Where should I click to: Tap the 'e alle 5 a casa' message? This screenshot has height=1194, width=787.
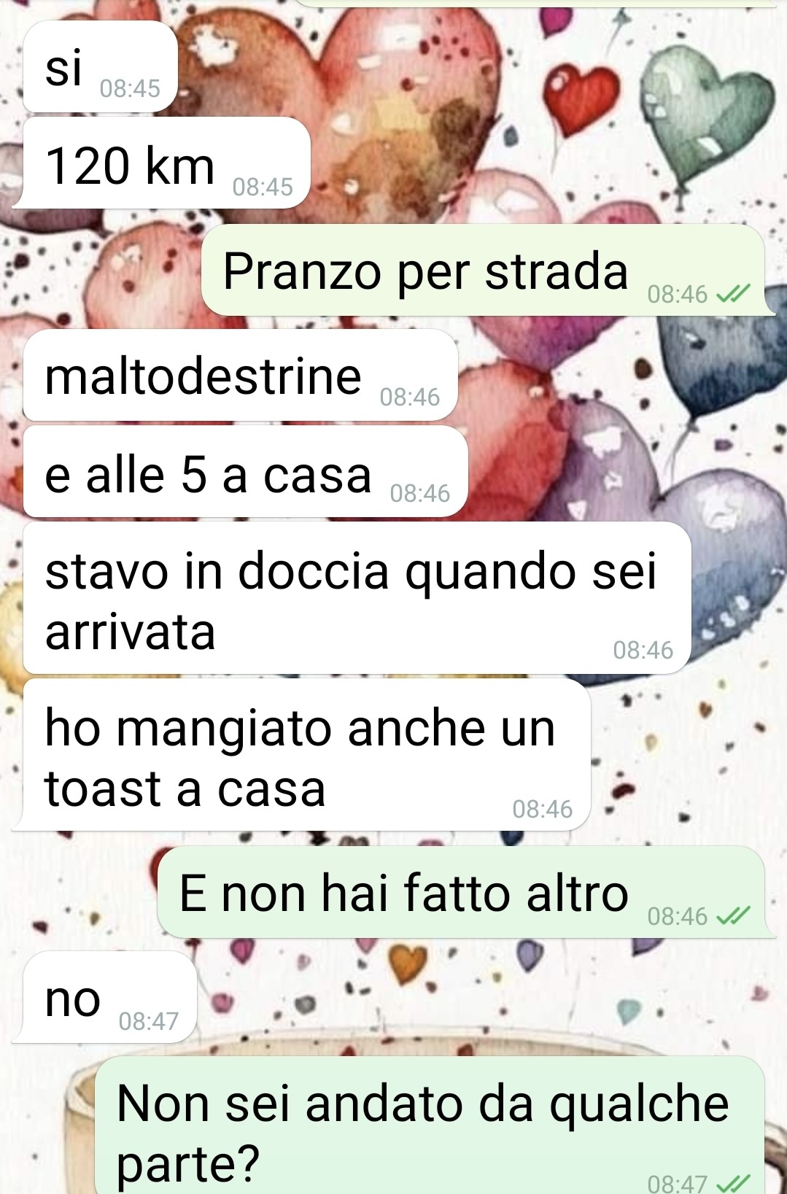point(245,472)
